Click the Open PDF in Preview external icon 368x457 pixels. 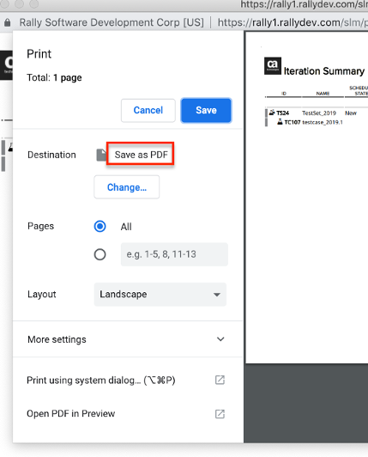click(220, 414)
